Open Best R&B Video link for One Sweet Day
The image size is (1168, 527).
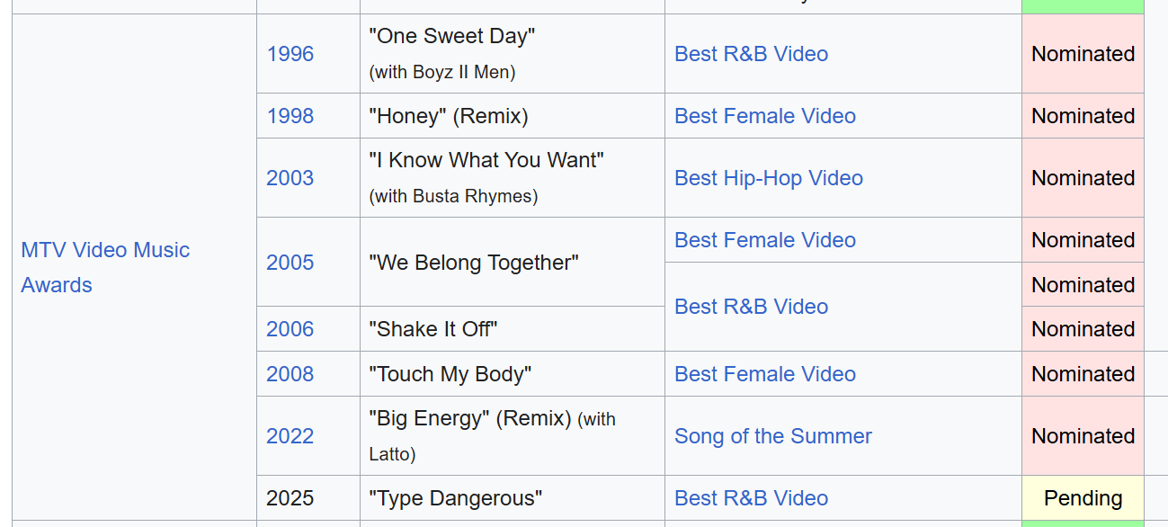[751, 54]
